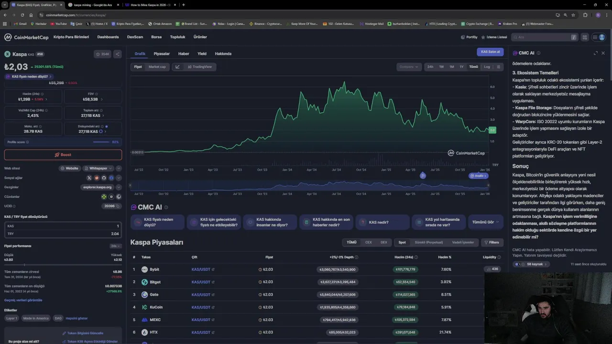Image resolution: width=612 pixels, height=344 pixels.
Task: Select the Sürekli (Perpetual) markets tab
Action: click(x=429, y=242)
